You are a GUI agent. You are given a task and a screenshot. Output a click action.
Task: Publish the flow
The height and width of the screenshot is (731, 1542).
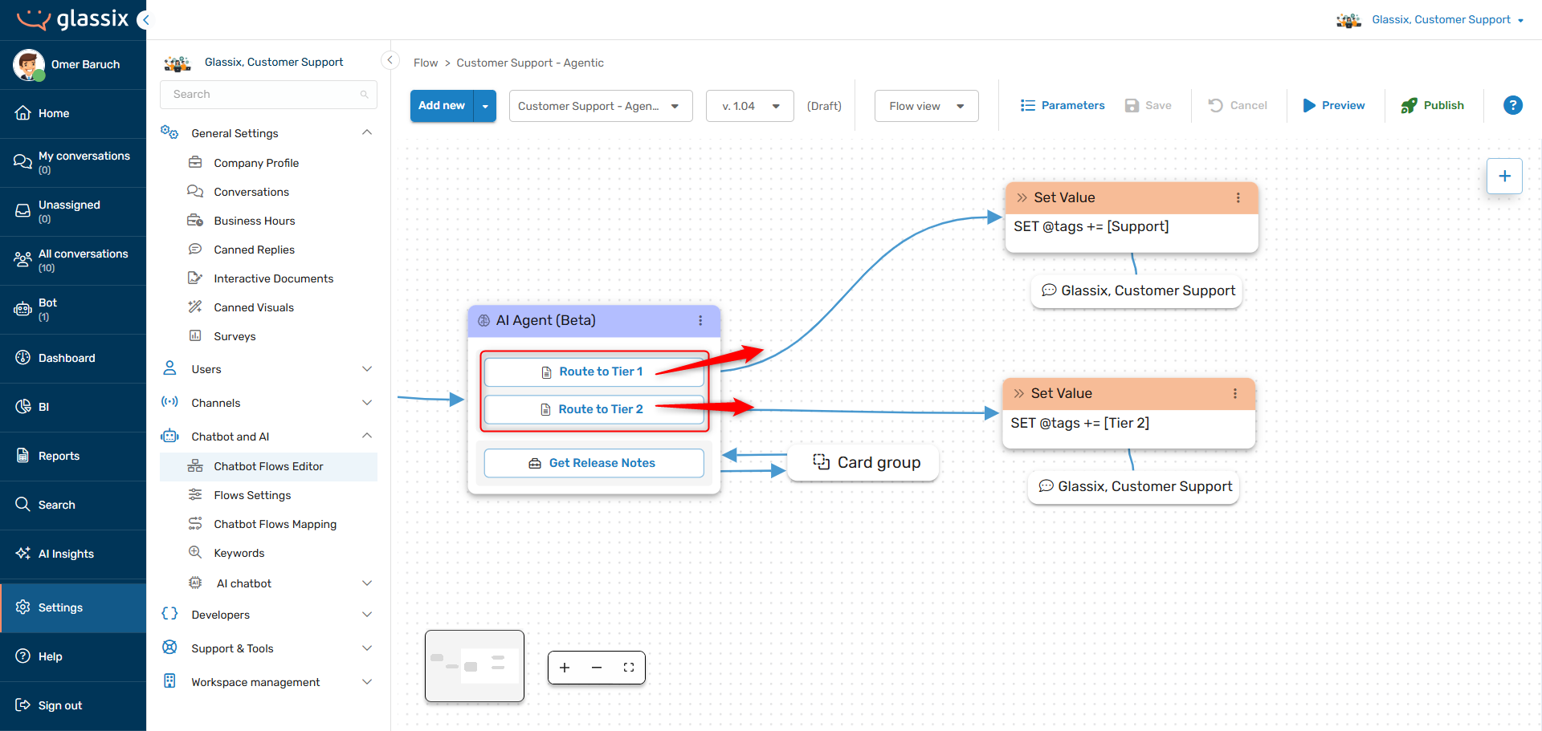1433,105
